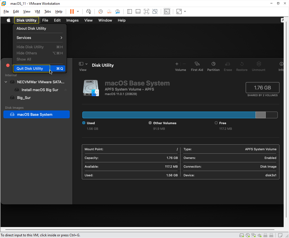This screenshot has height=238, width=289.
Task: Click the VMware horizontal scrollbar
Action: tap(140, 230)
